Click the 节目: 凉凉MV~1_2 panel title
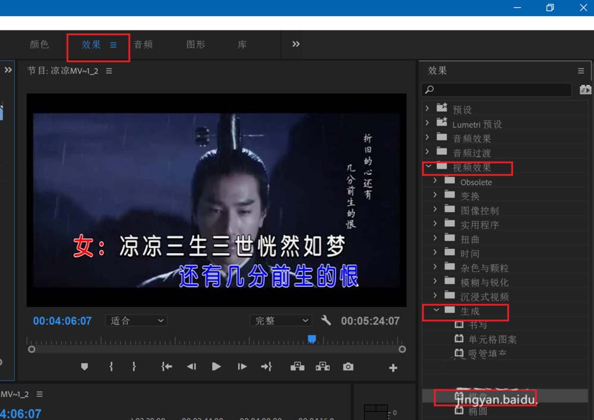Viewport: 594px width, 420px height. tap(63, 71)
